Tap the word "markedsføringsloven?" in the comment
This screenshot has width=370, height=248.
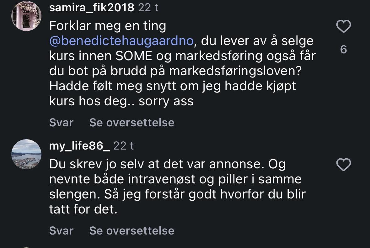[x=235, y=71]
